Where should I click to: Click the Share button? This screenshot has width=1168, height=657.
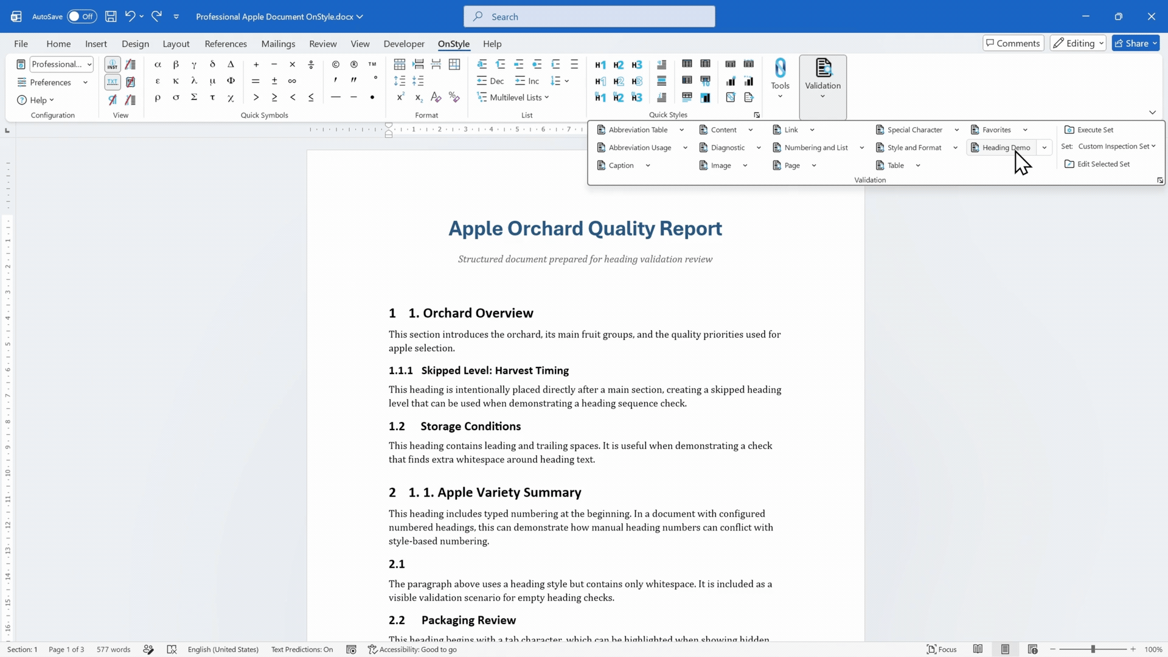[1136, 43]
